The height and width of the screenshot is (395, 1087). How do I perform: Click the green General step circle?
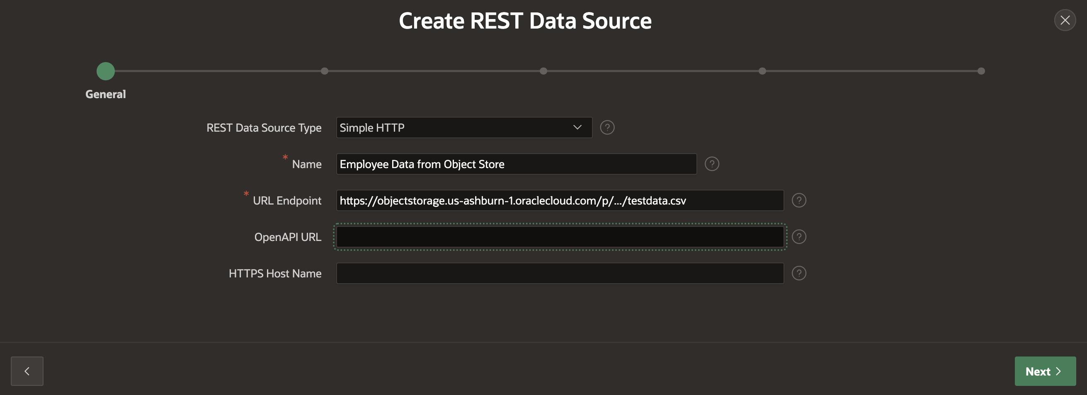click(x=105, y=71)
